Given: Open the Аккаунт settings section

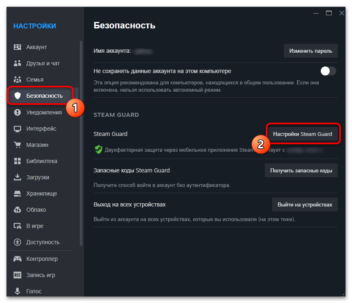Looking at the screenshot, I should tap(43, 47).
